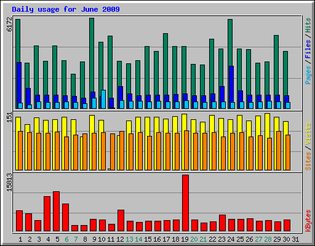This screenshot has height=246, width=315.
Task: Click the Hits legend label
Action: point(308,25)
